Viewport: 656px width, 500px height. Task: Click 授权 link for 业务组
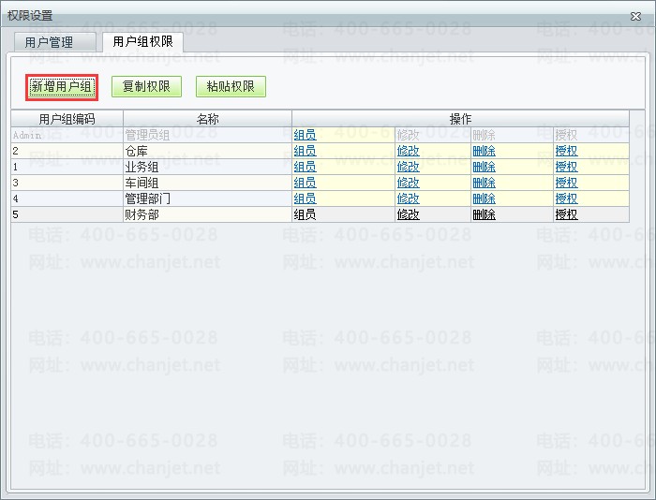point(566,167)
